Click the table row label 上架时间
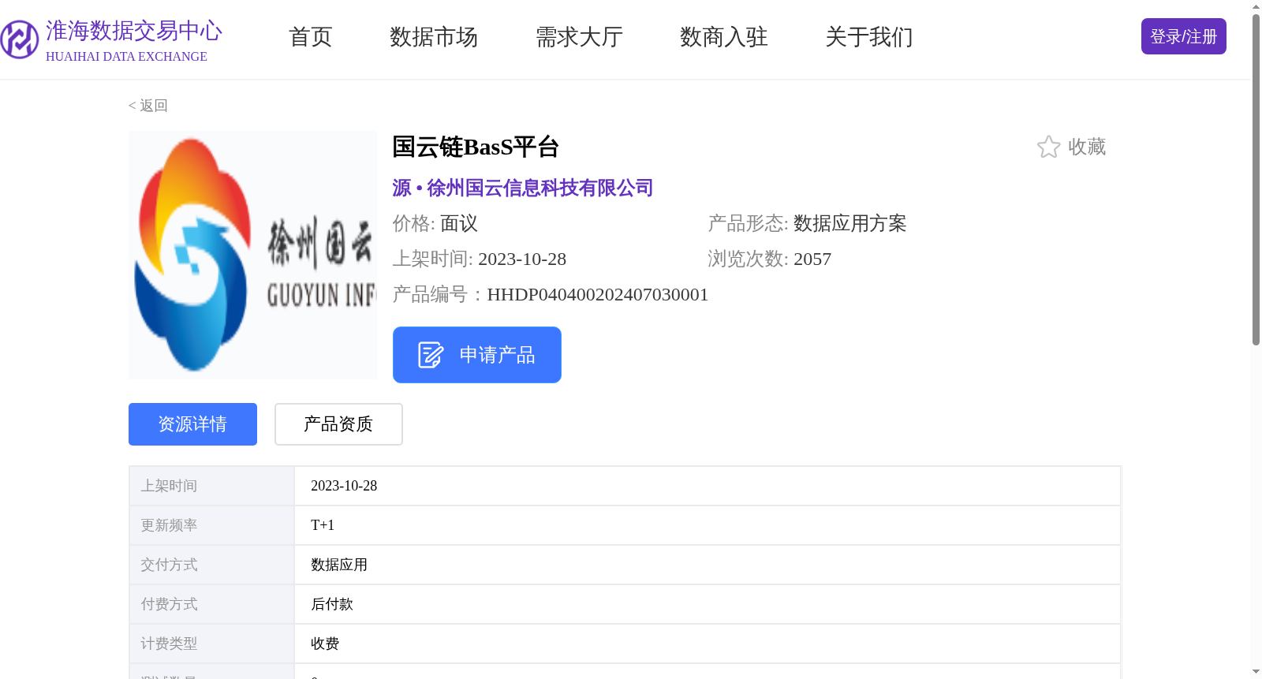Image resolution: width=1262 pixels, height=679 pixels. [169, 486]
